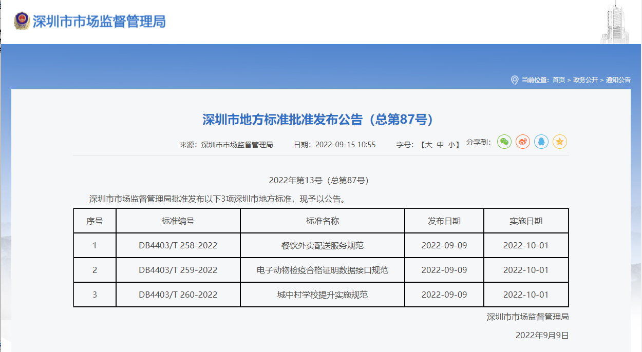This screenshot has height=352, width=642.
Task: Click the 实施日期 column header
Action: pos(526,221)
